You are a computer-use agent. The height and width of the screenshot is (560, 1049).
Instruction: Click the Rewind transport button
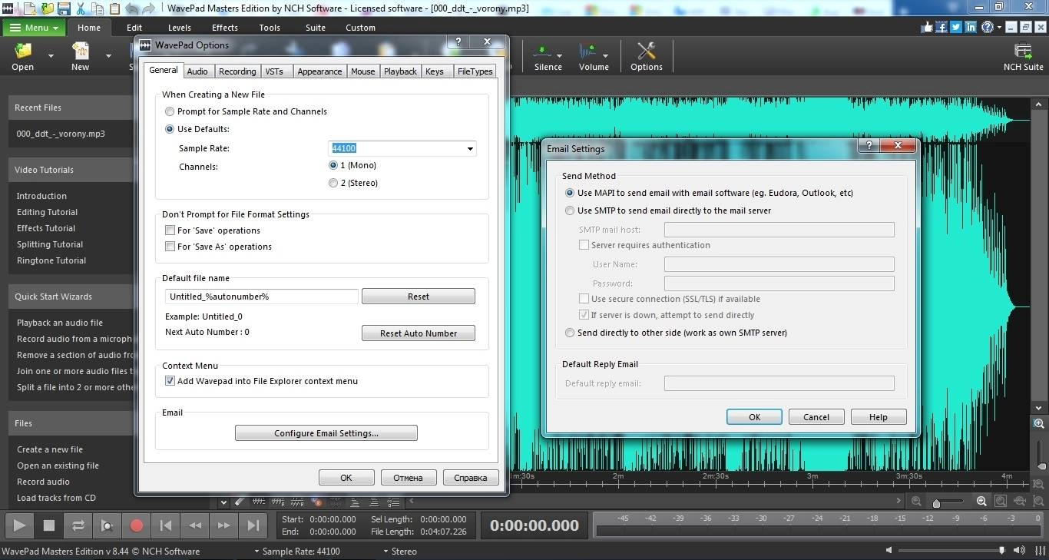(195, 525)
